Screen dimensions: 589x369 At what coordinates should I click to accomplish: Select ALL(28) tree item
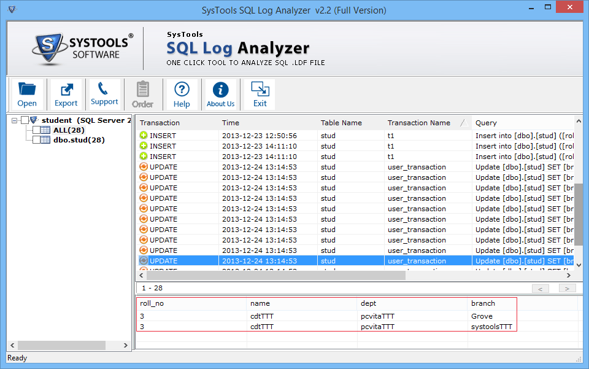click(x=69, y=130)
